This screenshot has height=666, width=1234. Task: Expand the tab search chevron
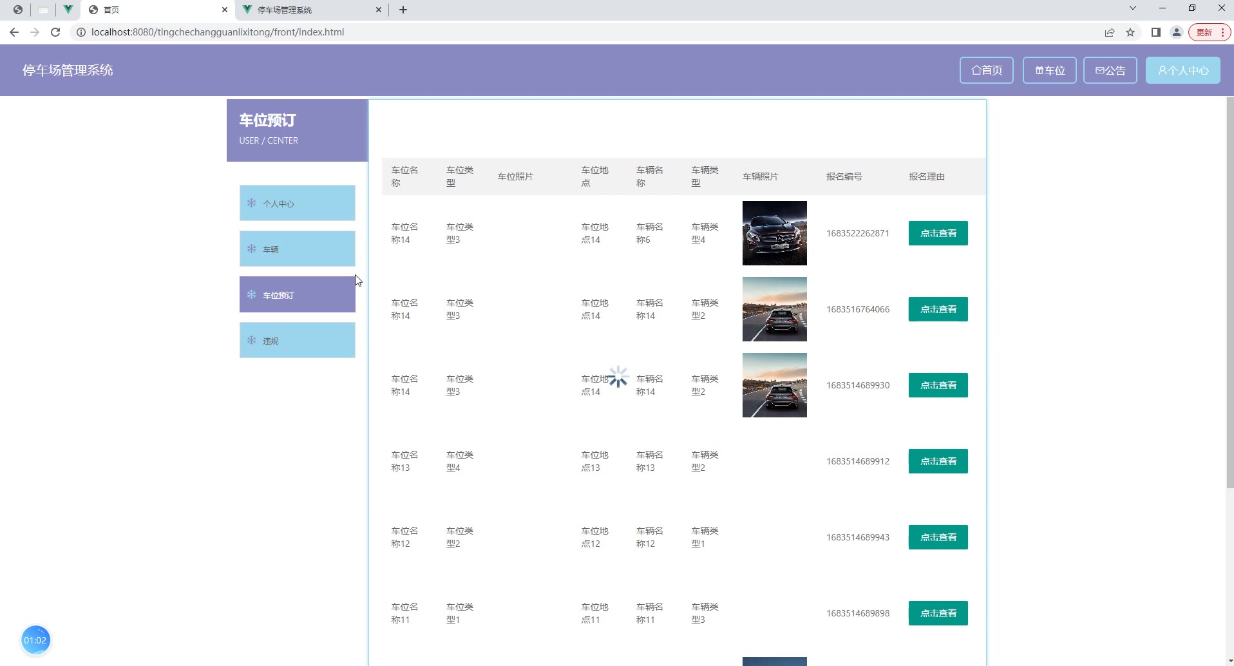1133,8
